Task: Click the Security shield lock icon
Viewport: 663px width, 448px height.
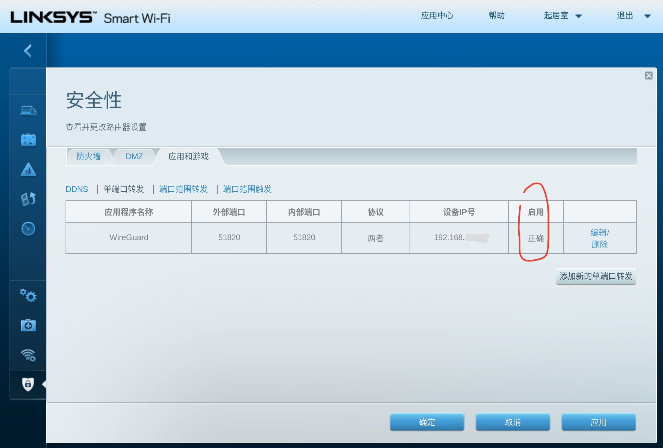Action: tap(28, 384)
